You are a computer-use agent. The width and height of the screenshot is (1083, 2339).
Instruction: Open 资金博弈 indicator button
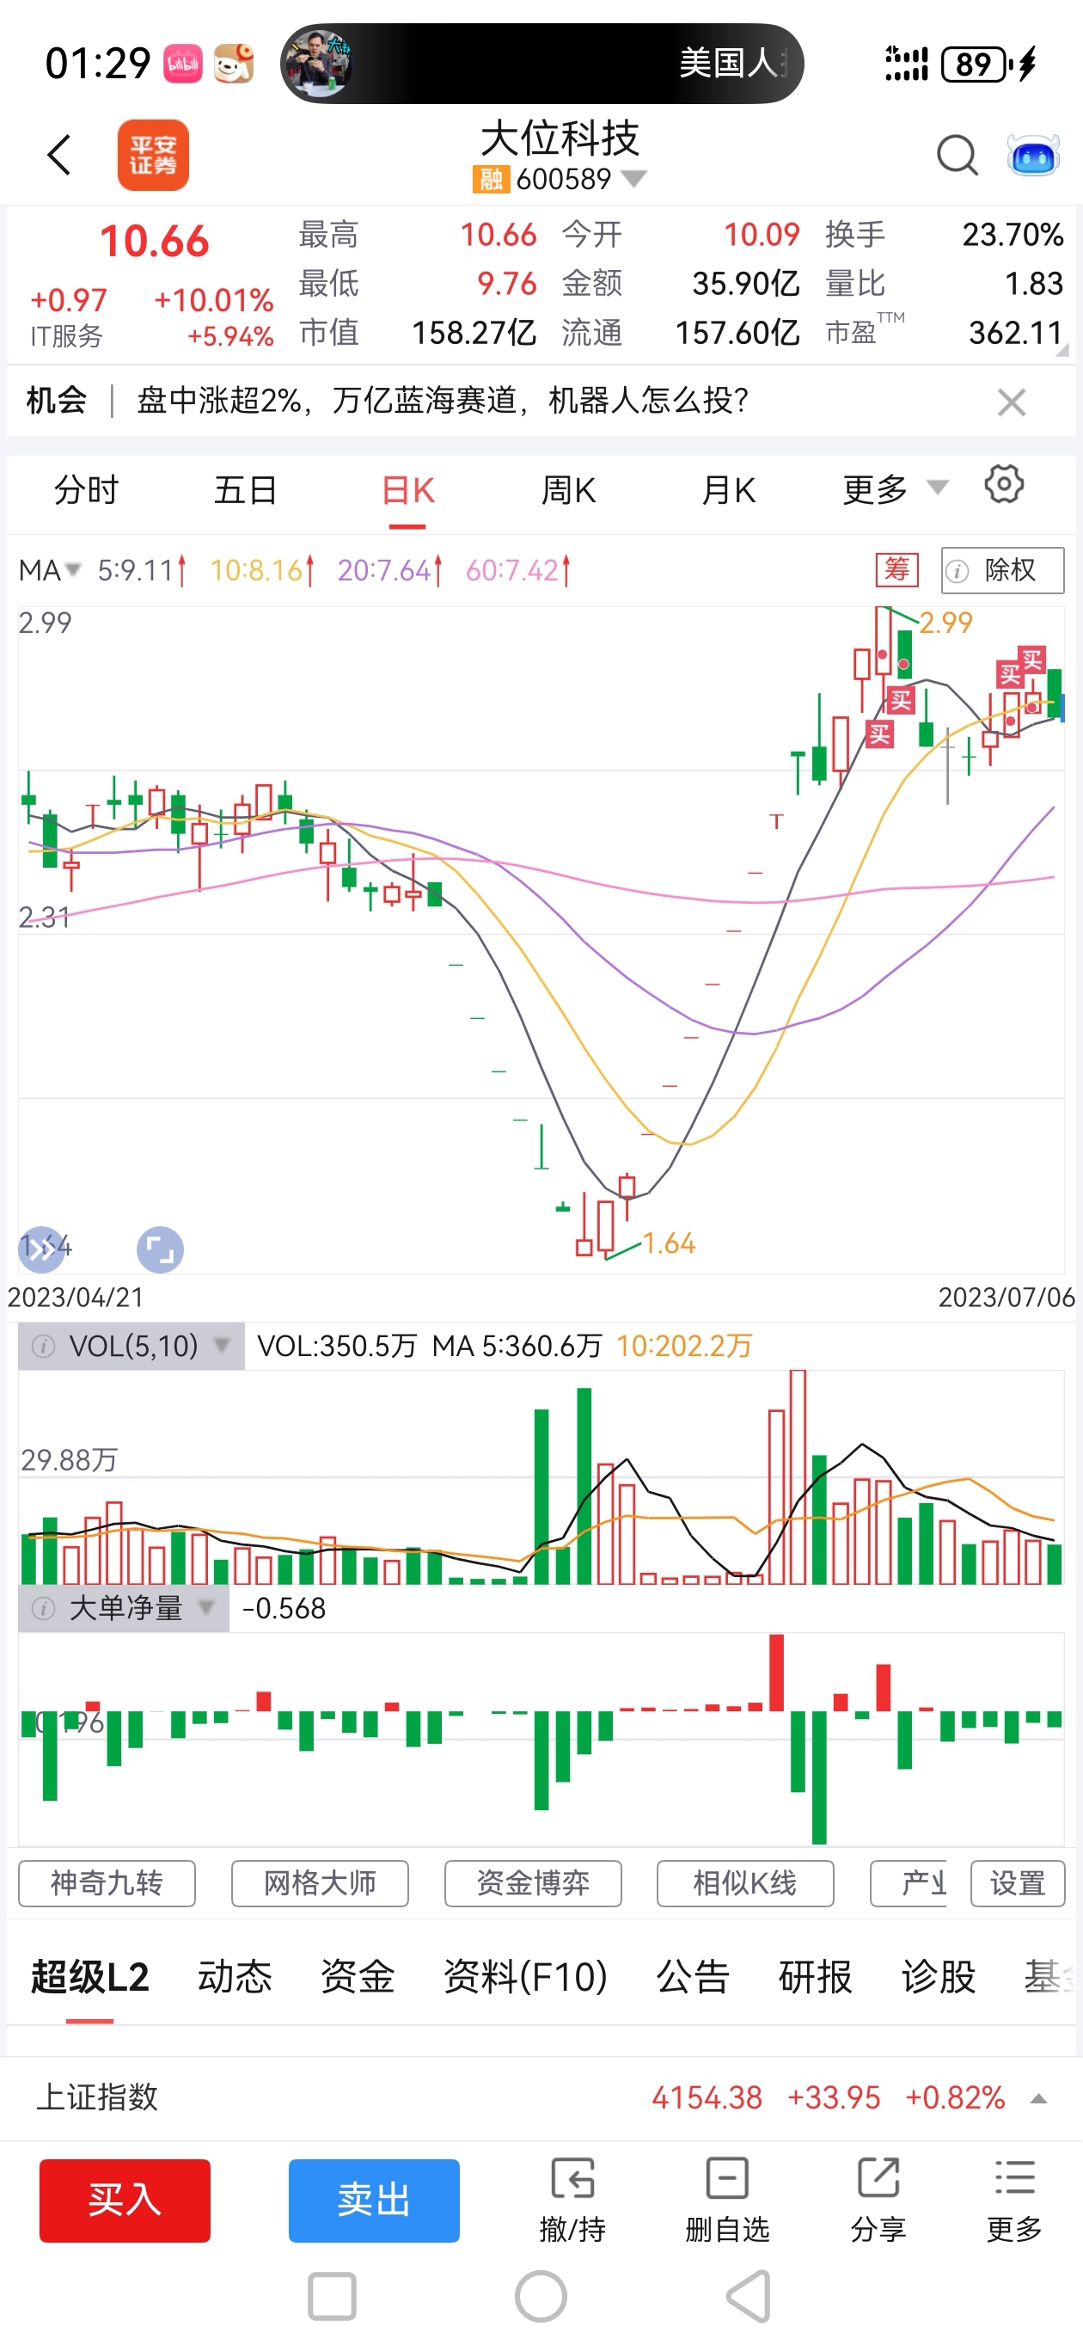[x=533, y=1883]
